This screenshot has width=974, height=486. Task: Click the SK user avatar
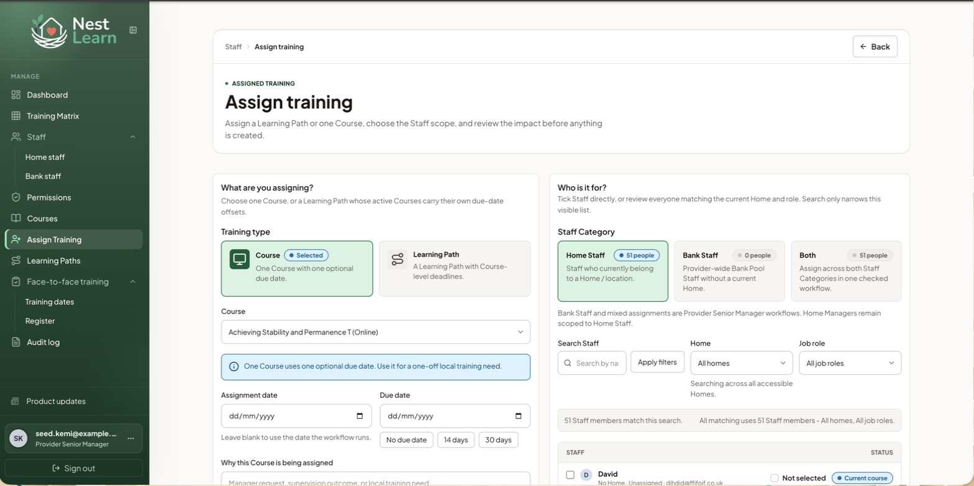[x=19, y=438]
